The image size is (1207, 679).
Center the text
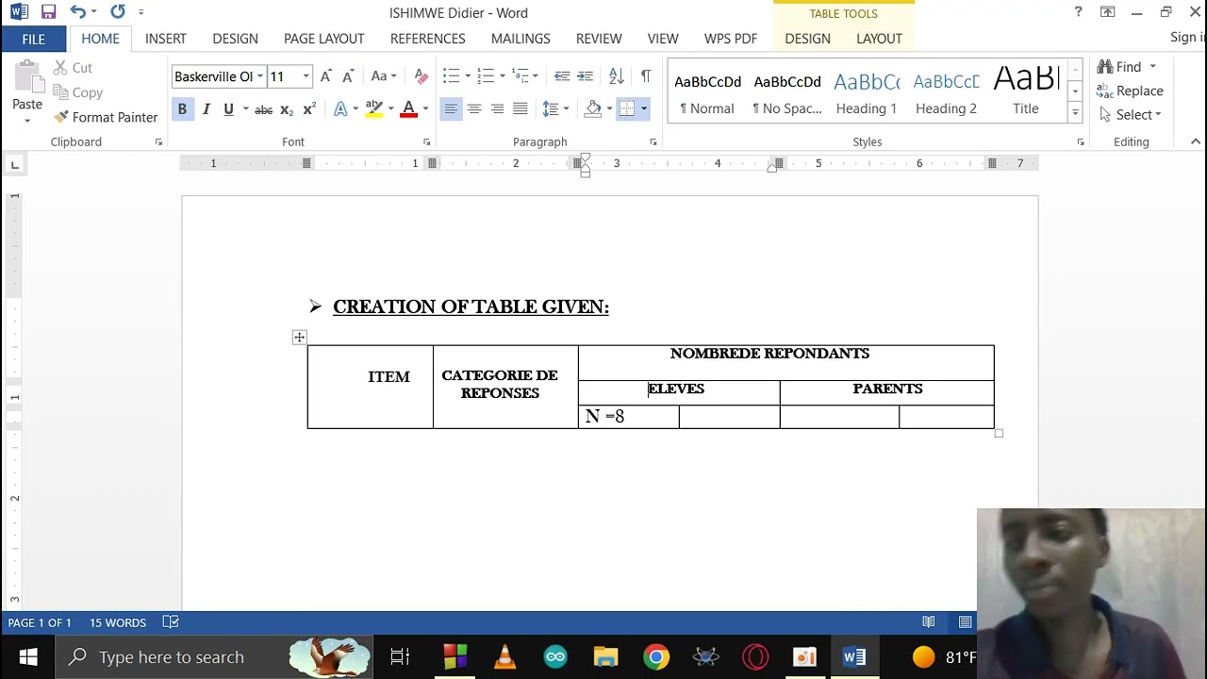click(x=474, y=109)
